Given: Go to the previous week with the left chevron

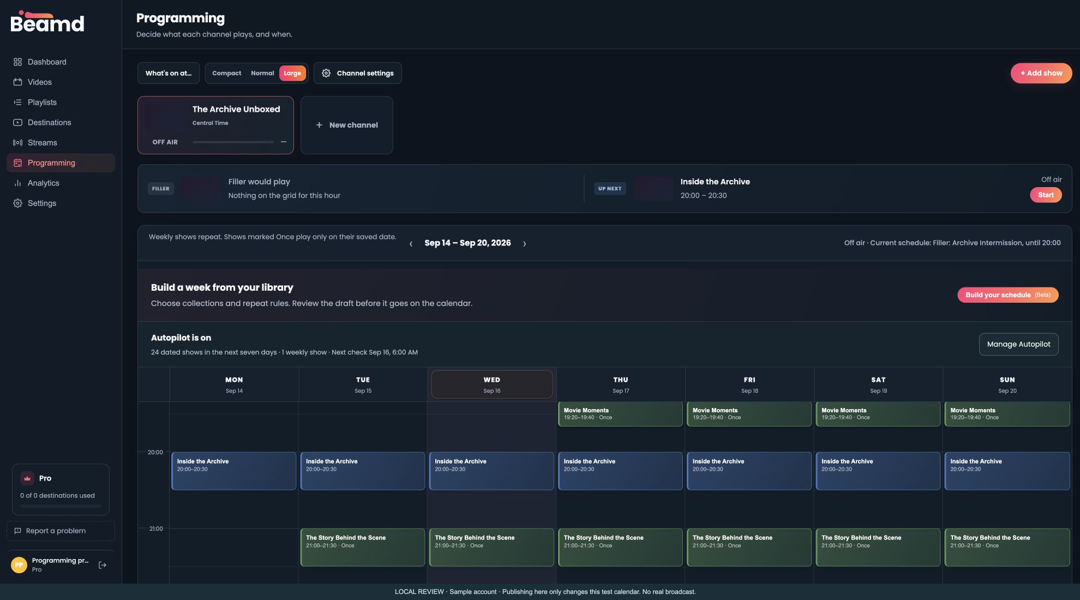Looking at the screenshot, I should (x=411, y=244).
